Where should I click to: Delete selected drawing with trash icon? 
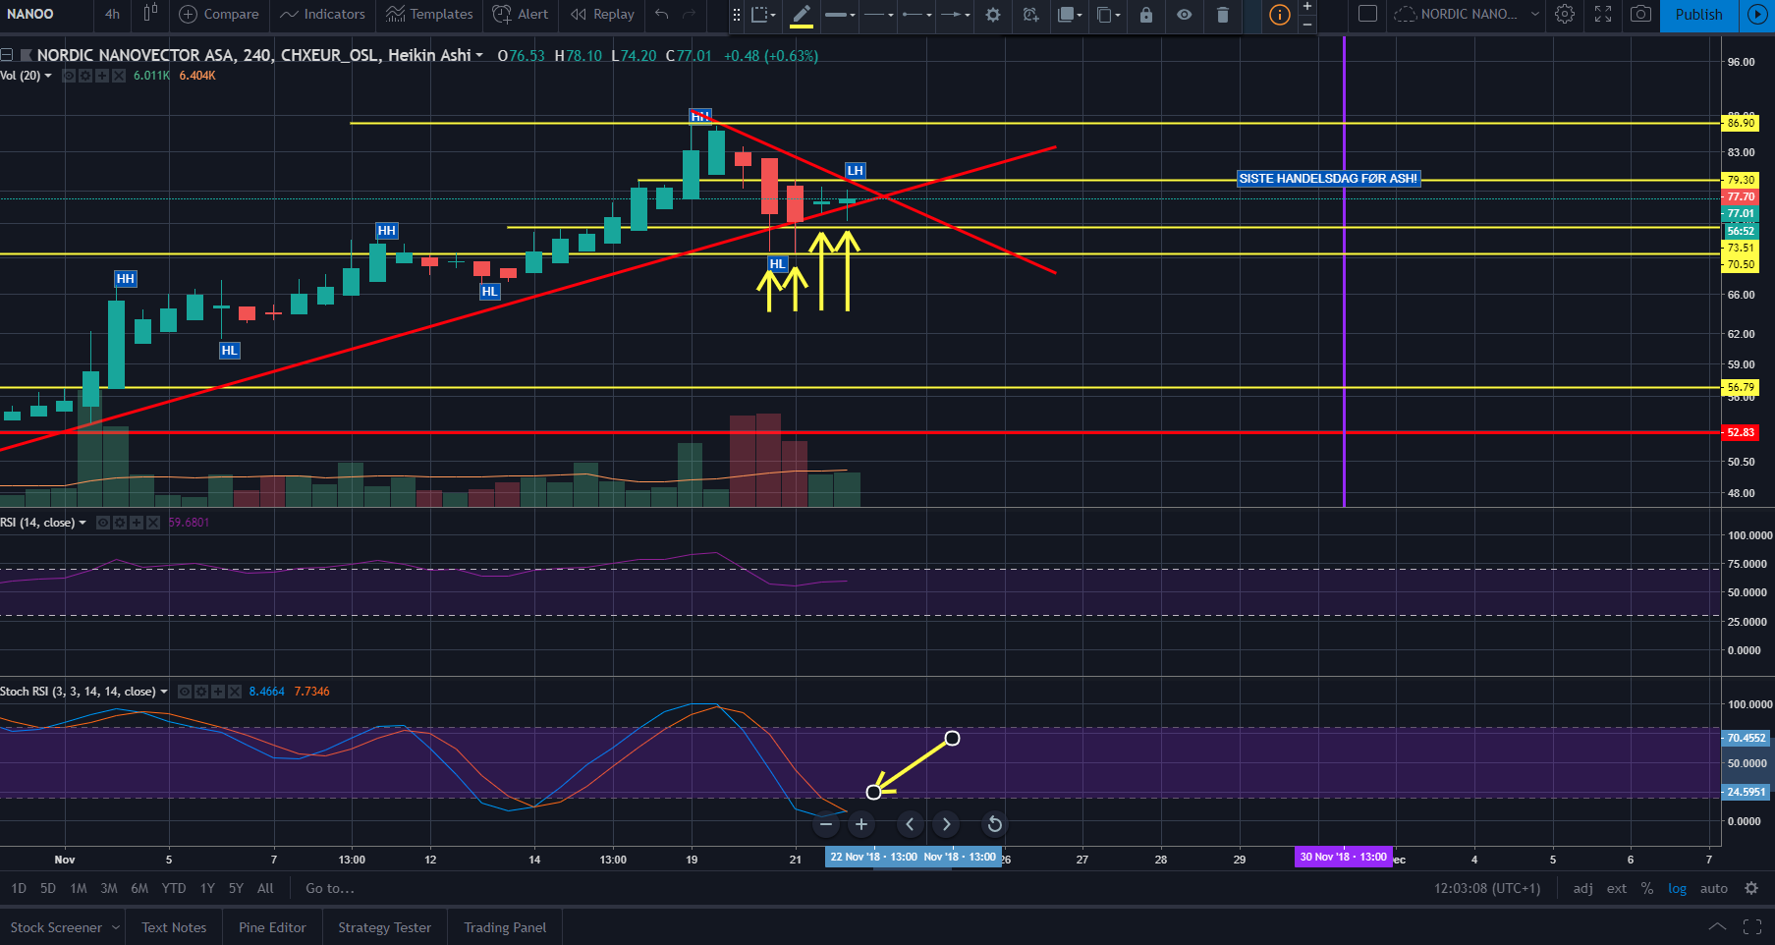point(1222,15)
